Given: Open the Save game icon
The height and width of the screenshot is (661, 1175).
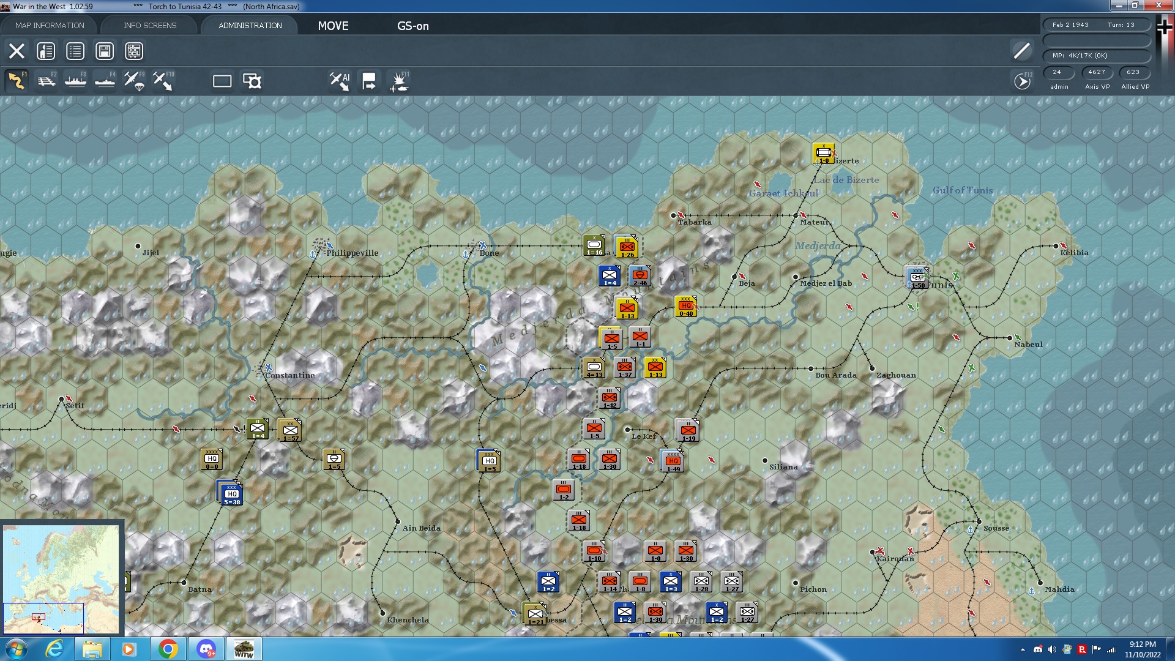Looking at the screenshot, I should [105, 51].
